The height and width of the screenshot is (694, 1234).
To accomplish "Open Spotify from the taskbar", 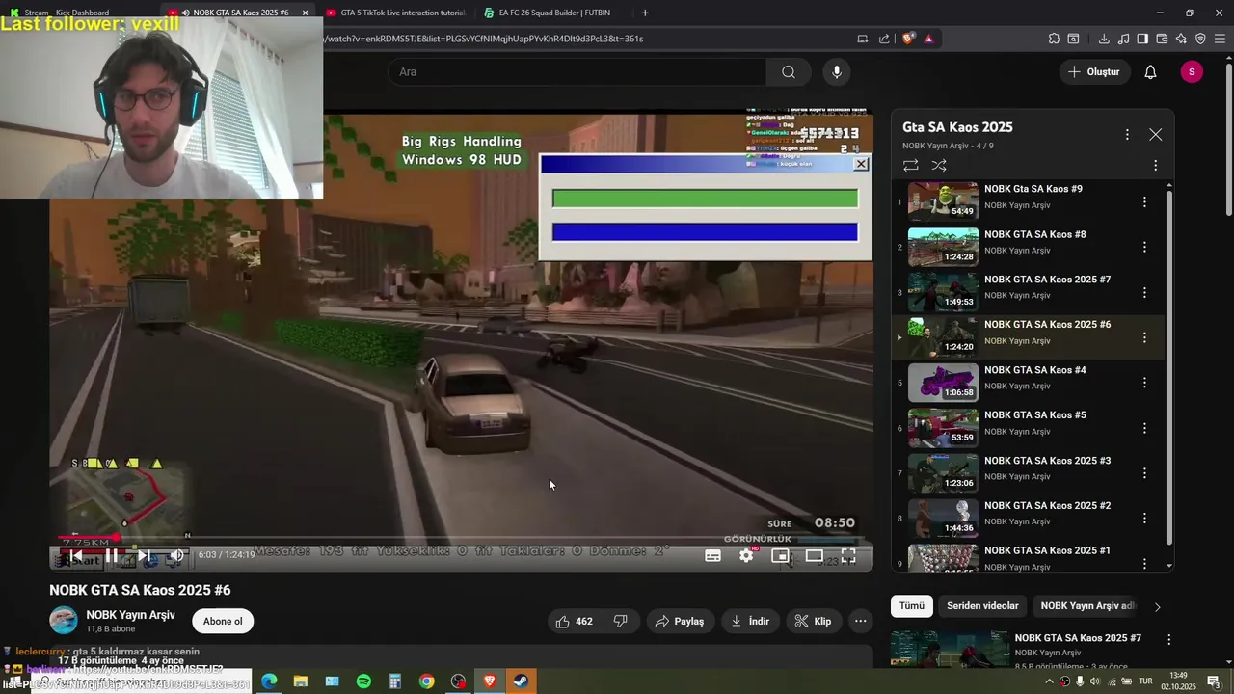I will coord(363,681).
